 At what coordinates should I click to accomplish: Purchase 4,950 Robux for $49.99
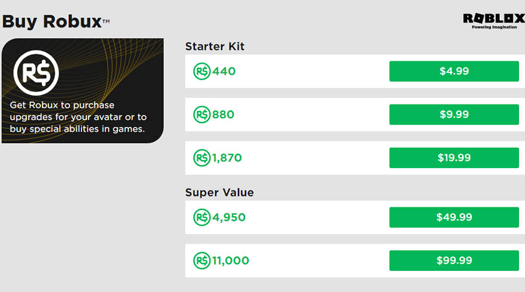[454, 217]
